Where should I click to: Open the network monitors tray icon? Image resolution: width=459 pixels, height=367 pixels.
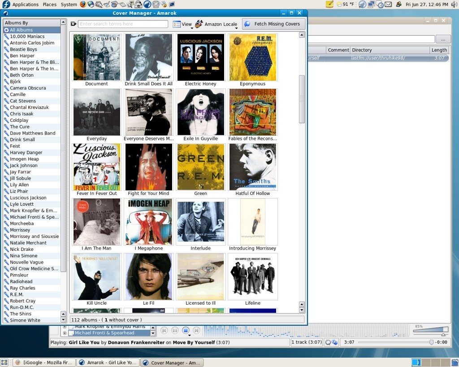(372, 4)
